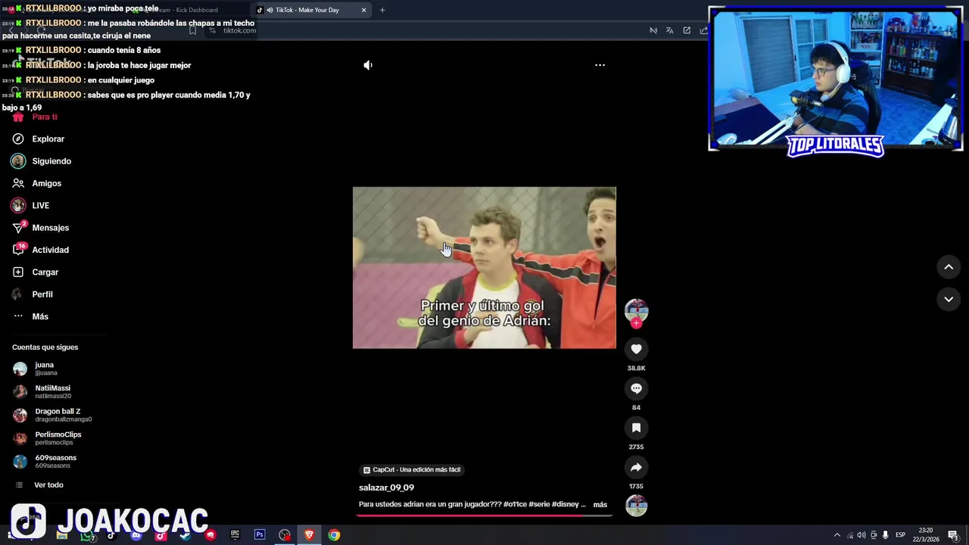The image size is (969, 545).
Task: Show hidden system tray icons
Action: [837, 535]
